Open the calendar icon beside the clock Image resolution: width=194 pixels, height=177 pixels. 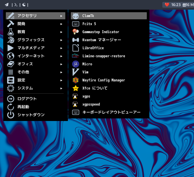pos(184,5)
